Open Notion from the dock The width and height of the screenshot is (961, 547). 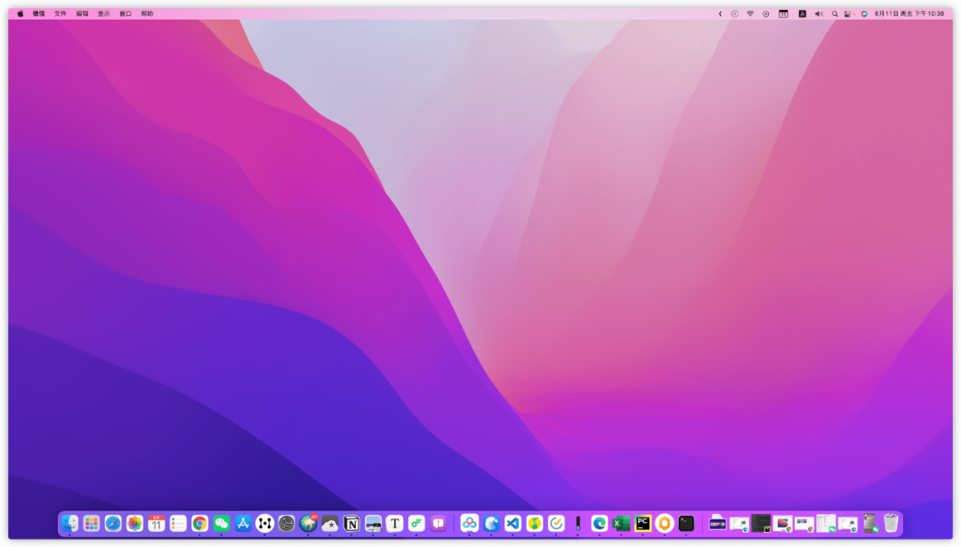point(351,523)
